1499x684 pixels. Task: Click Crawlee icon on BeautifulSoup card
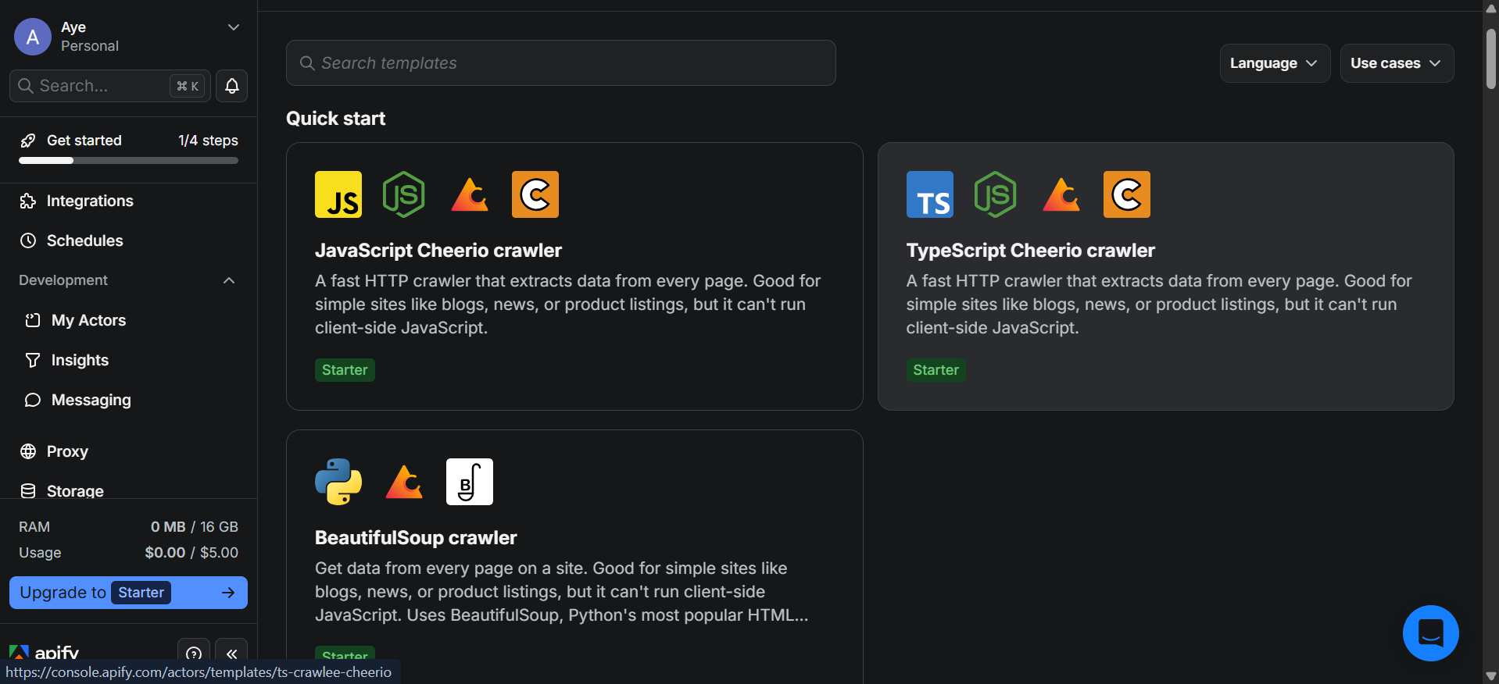pyautogui.click(x=404, y=482)
